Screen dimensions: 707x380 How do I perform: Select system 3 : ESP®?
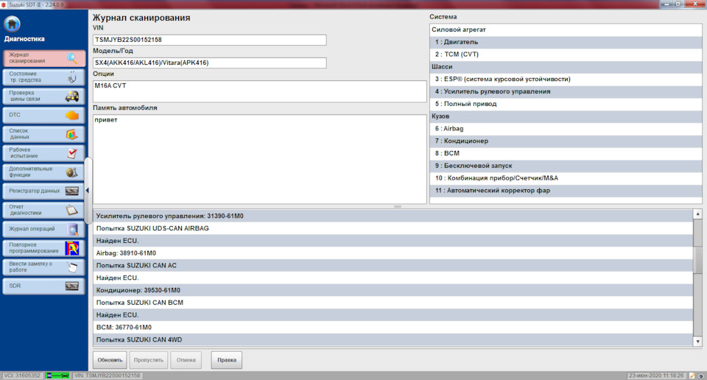pos(566,79)
